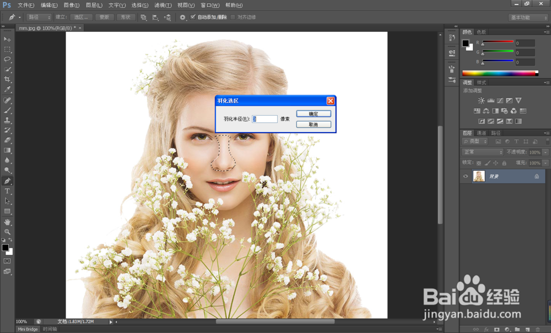Select the Hand tool
Viewport: 551px width, 333px height.
(x=8, y=222)
